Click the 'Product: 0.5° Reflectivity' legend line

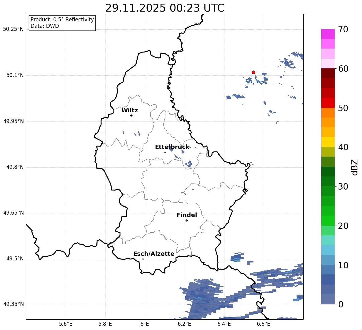point(62,20)
